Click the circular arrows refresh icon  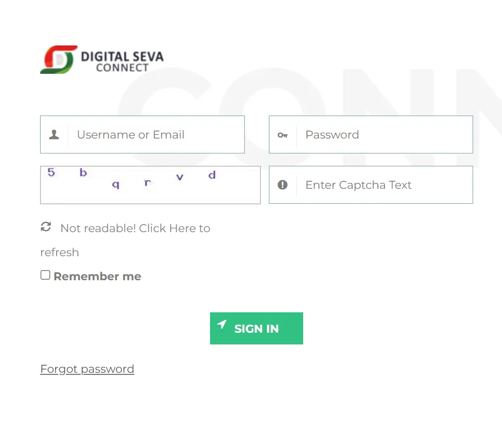[46, 227]
